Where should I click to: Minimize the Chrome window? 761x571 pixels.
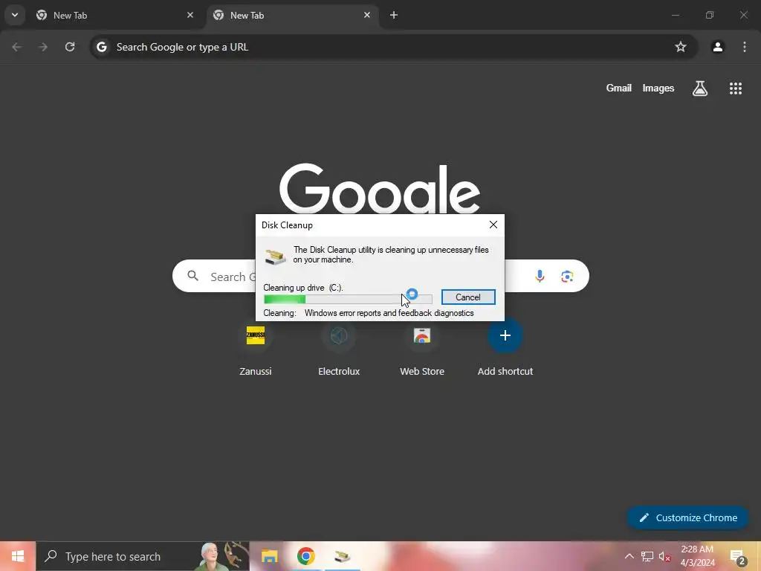pyautogui.click(x=675, y=15)
